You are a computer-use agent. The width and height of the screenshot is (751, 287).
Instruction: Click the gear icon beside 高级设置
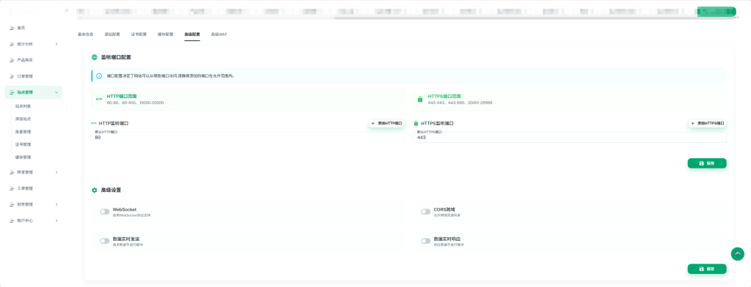coord(95,190)
